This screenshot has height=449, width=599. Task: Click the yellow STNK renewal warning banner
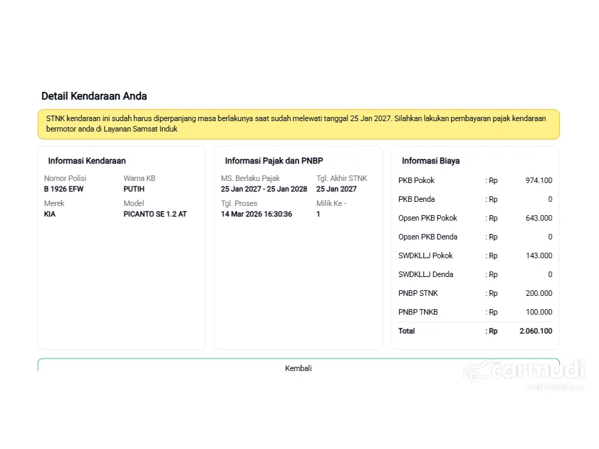298,124
